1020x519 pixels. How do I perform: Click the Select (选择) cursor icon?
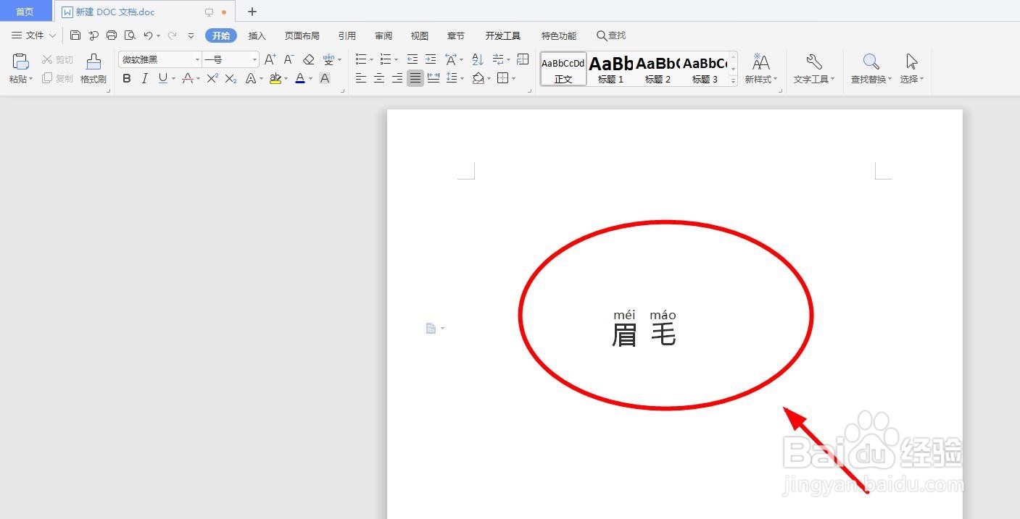912,62
